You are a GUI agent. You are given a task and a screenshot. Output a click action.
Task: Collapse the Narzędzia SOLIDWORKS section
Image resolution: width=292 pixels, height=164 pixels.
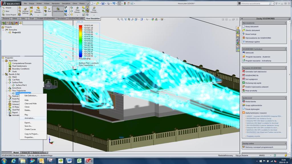(285, 68)
